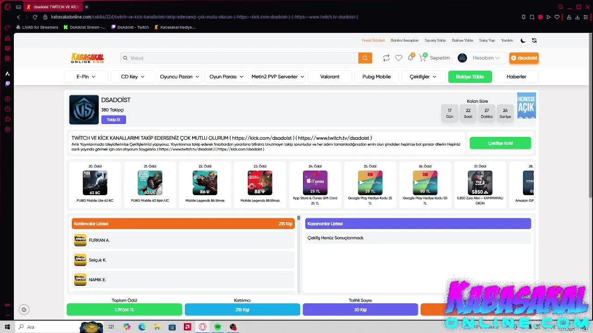The image size is (593, 333).
Task: Open Aria AI icon in Opera sidebar
Action: pos(7,74)
